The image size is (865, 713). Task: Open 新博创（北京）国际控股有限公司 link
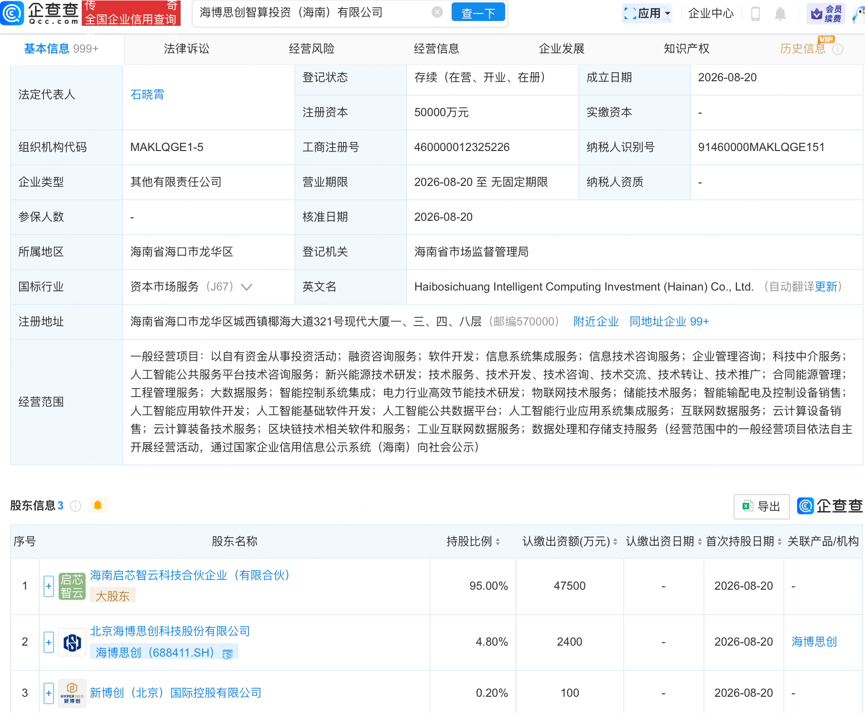coord(176,693)
